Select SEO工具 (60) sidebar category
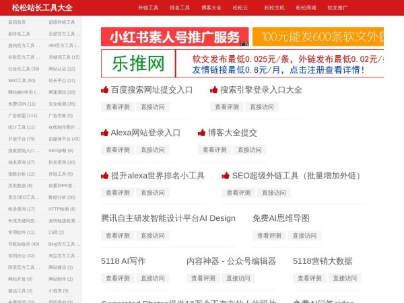The width and height of the screenshot is (404, 303). coord(22,80)
